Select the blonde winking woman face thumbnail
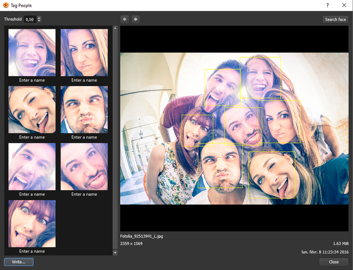This screenshot has width=353, height=270. click(32, 110)
